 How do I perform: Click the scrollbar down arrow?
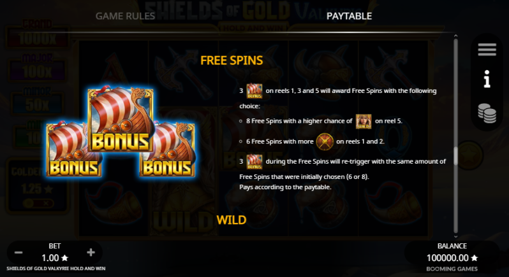(455, 237)
